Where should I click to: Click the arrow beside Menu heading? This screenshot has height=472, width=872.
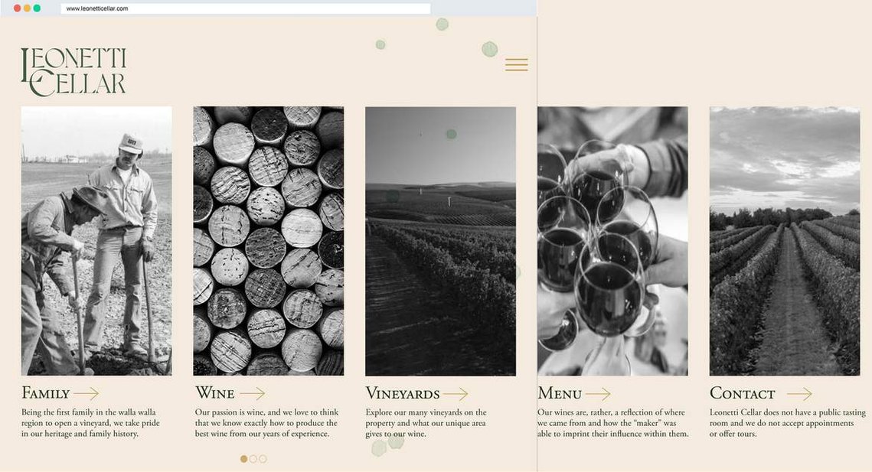598,394
